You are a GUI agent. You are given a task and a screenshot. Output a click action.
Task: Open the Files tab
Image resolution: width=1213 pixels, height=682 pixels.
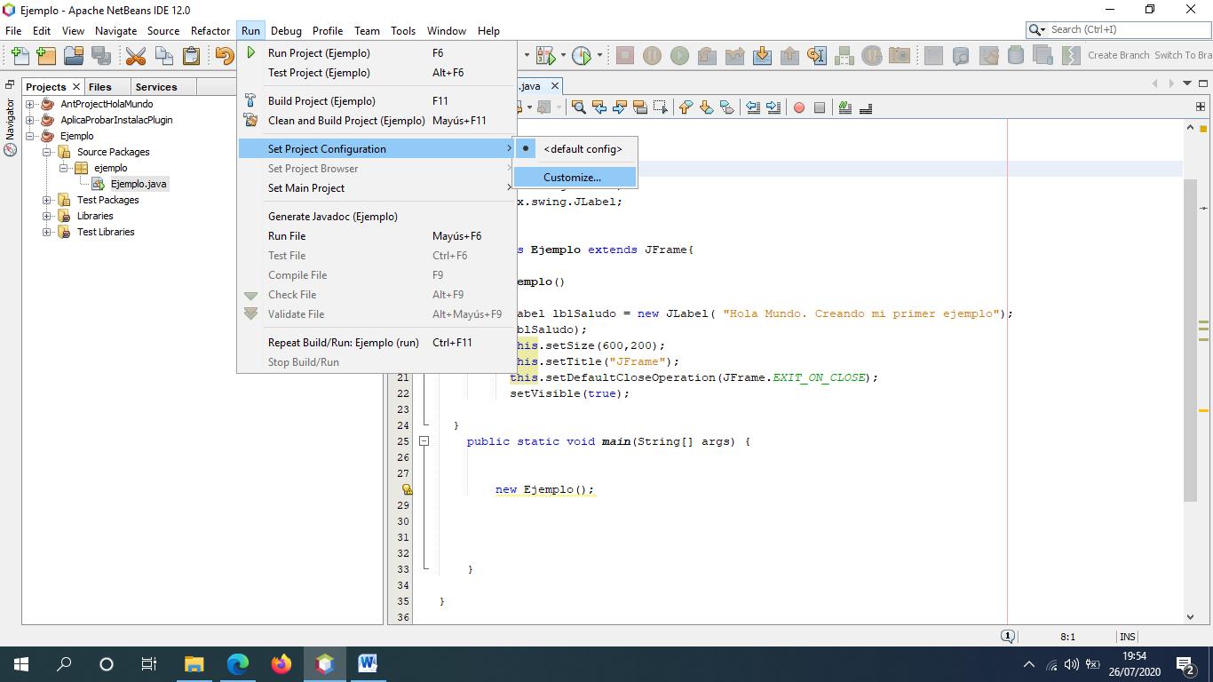100,87
